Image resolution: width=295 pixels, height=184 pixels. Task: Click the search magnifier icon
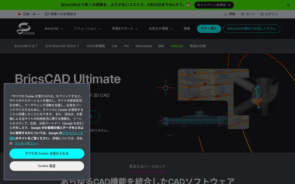point(225,14)
